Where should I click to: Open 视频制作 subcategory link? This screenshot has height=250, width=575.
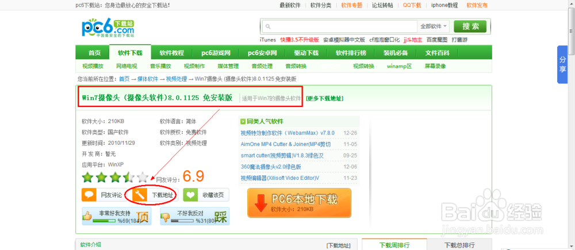(194, 66)
